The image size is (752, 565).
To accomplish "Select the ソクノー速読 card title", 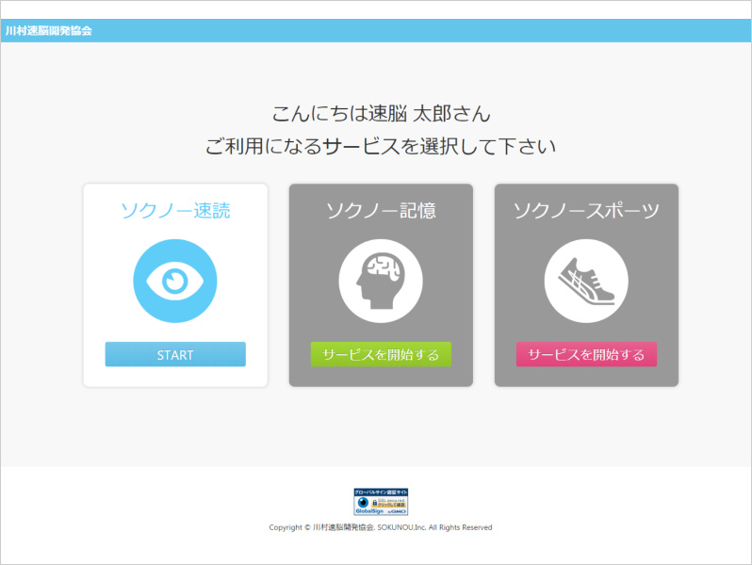I will coord(175,210).
